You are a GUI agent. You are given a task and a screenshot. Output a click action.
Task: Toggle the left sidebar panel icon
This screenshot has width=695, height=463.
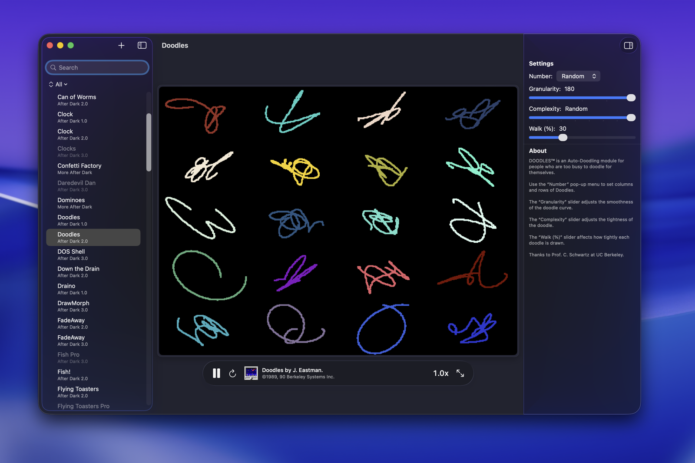click(x=142, y=46)
